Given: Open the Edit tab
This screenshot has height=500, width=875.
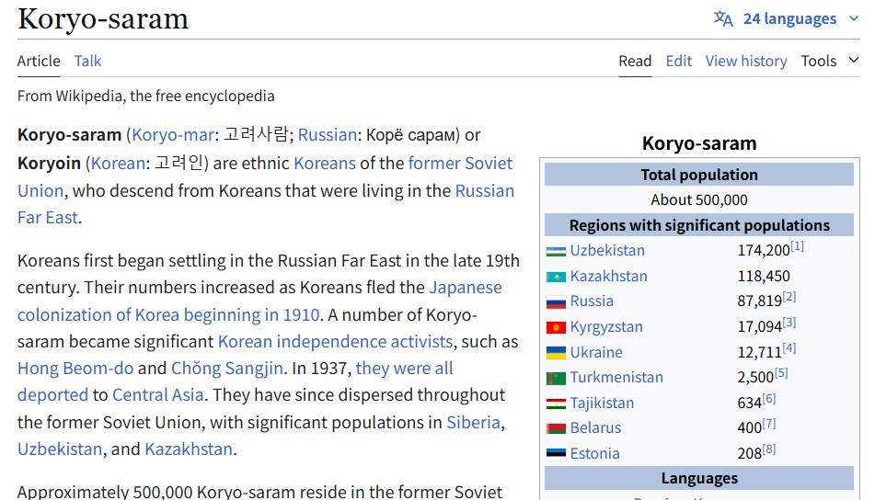Looking at the screenshot, I should [679, 61].
